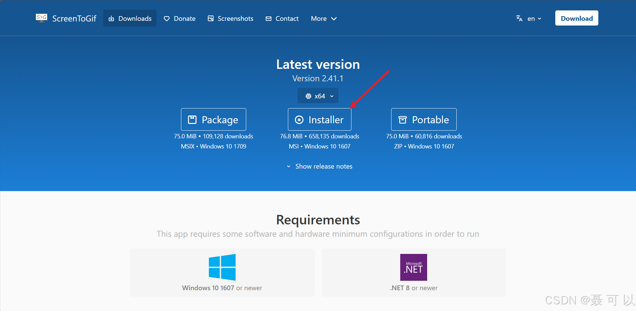Screen dimensions: 636x311
Task: Click the Microsoft .NET logo
Action: click(x=414, y=267)
